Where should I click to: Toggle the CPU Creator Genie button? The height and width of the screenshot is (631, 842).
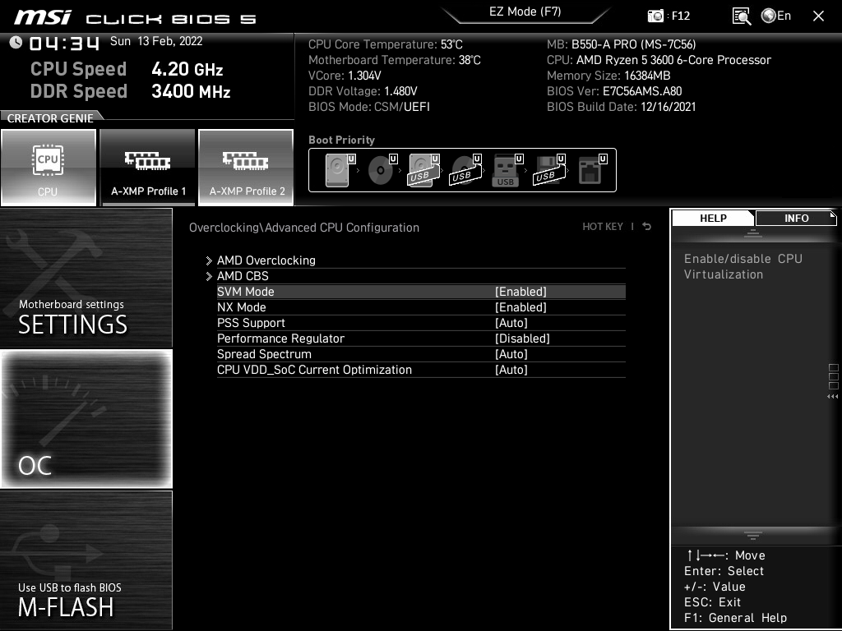click(x=49, y=168)
